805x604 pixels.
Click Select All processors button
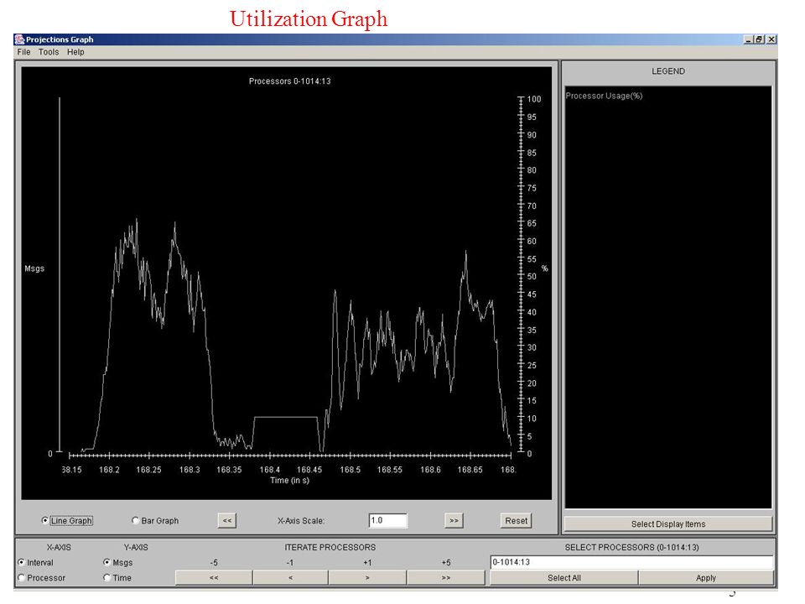[x=564, y=578]
